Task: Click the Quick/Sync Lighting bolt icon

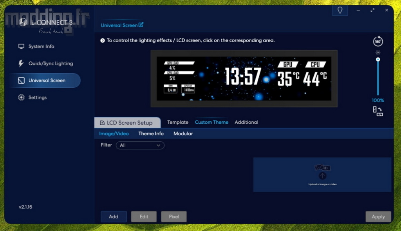Action: (x=21, y=63)
